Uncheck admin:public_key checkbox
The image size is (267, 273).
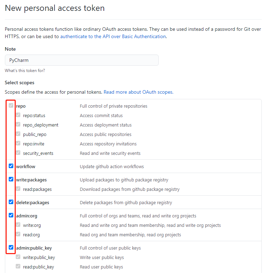[x=11, y=247]
